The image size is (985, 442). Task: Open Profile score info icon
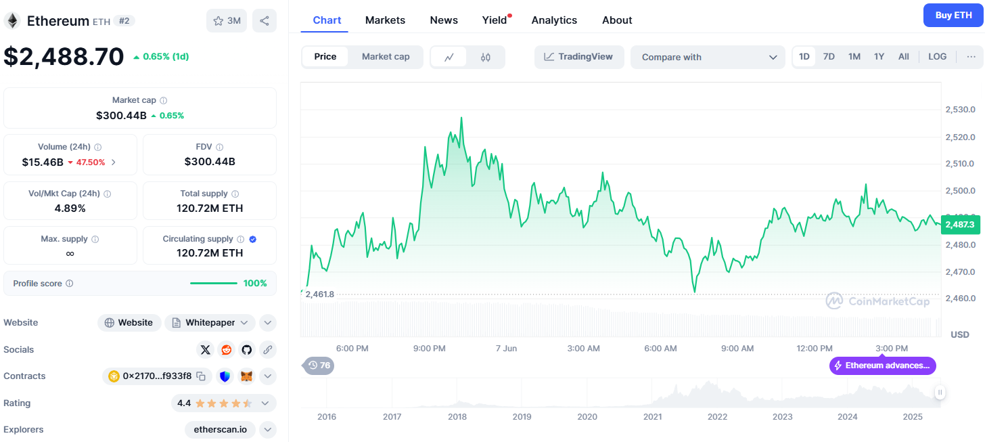70,284
